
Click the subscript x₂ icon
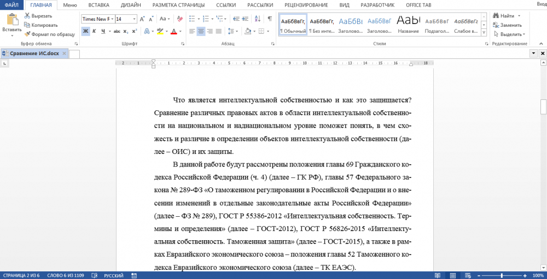125,32
